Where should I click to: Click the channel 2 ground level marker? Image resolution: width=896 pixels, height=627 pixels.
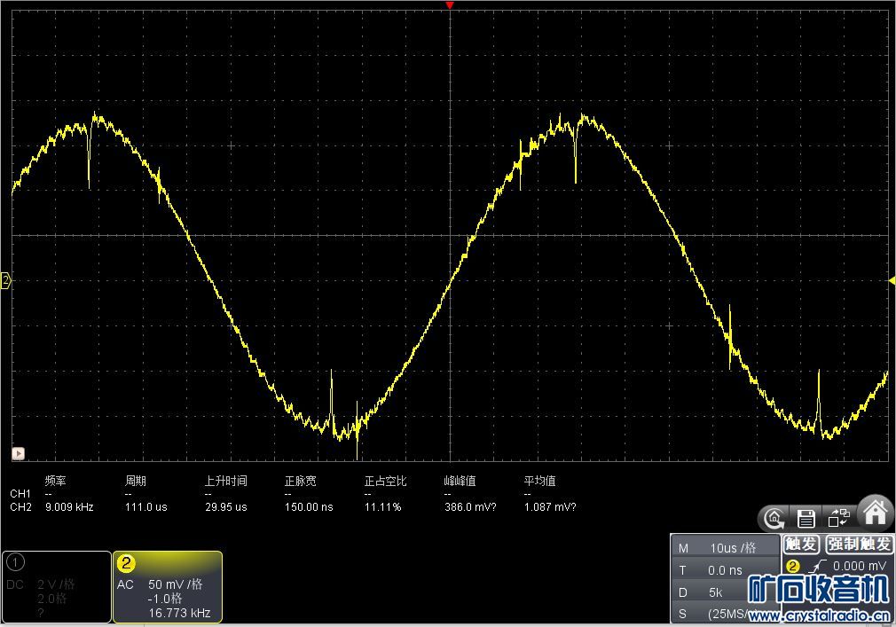[5, 280]
